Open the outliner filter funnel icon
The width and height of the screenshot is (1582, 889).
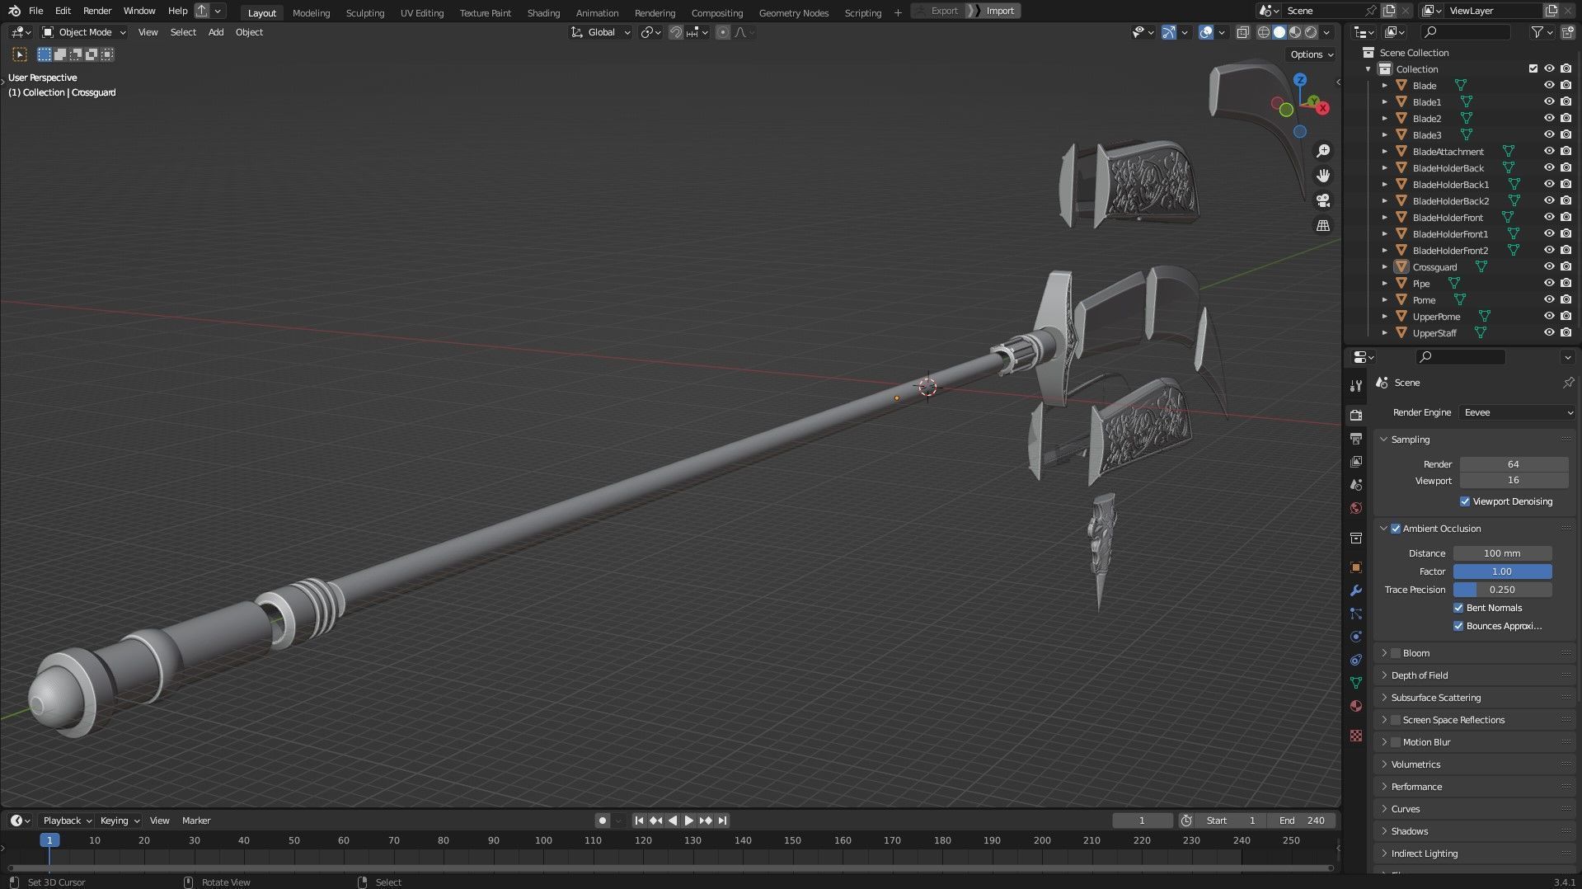coord(1537,32)
